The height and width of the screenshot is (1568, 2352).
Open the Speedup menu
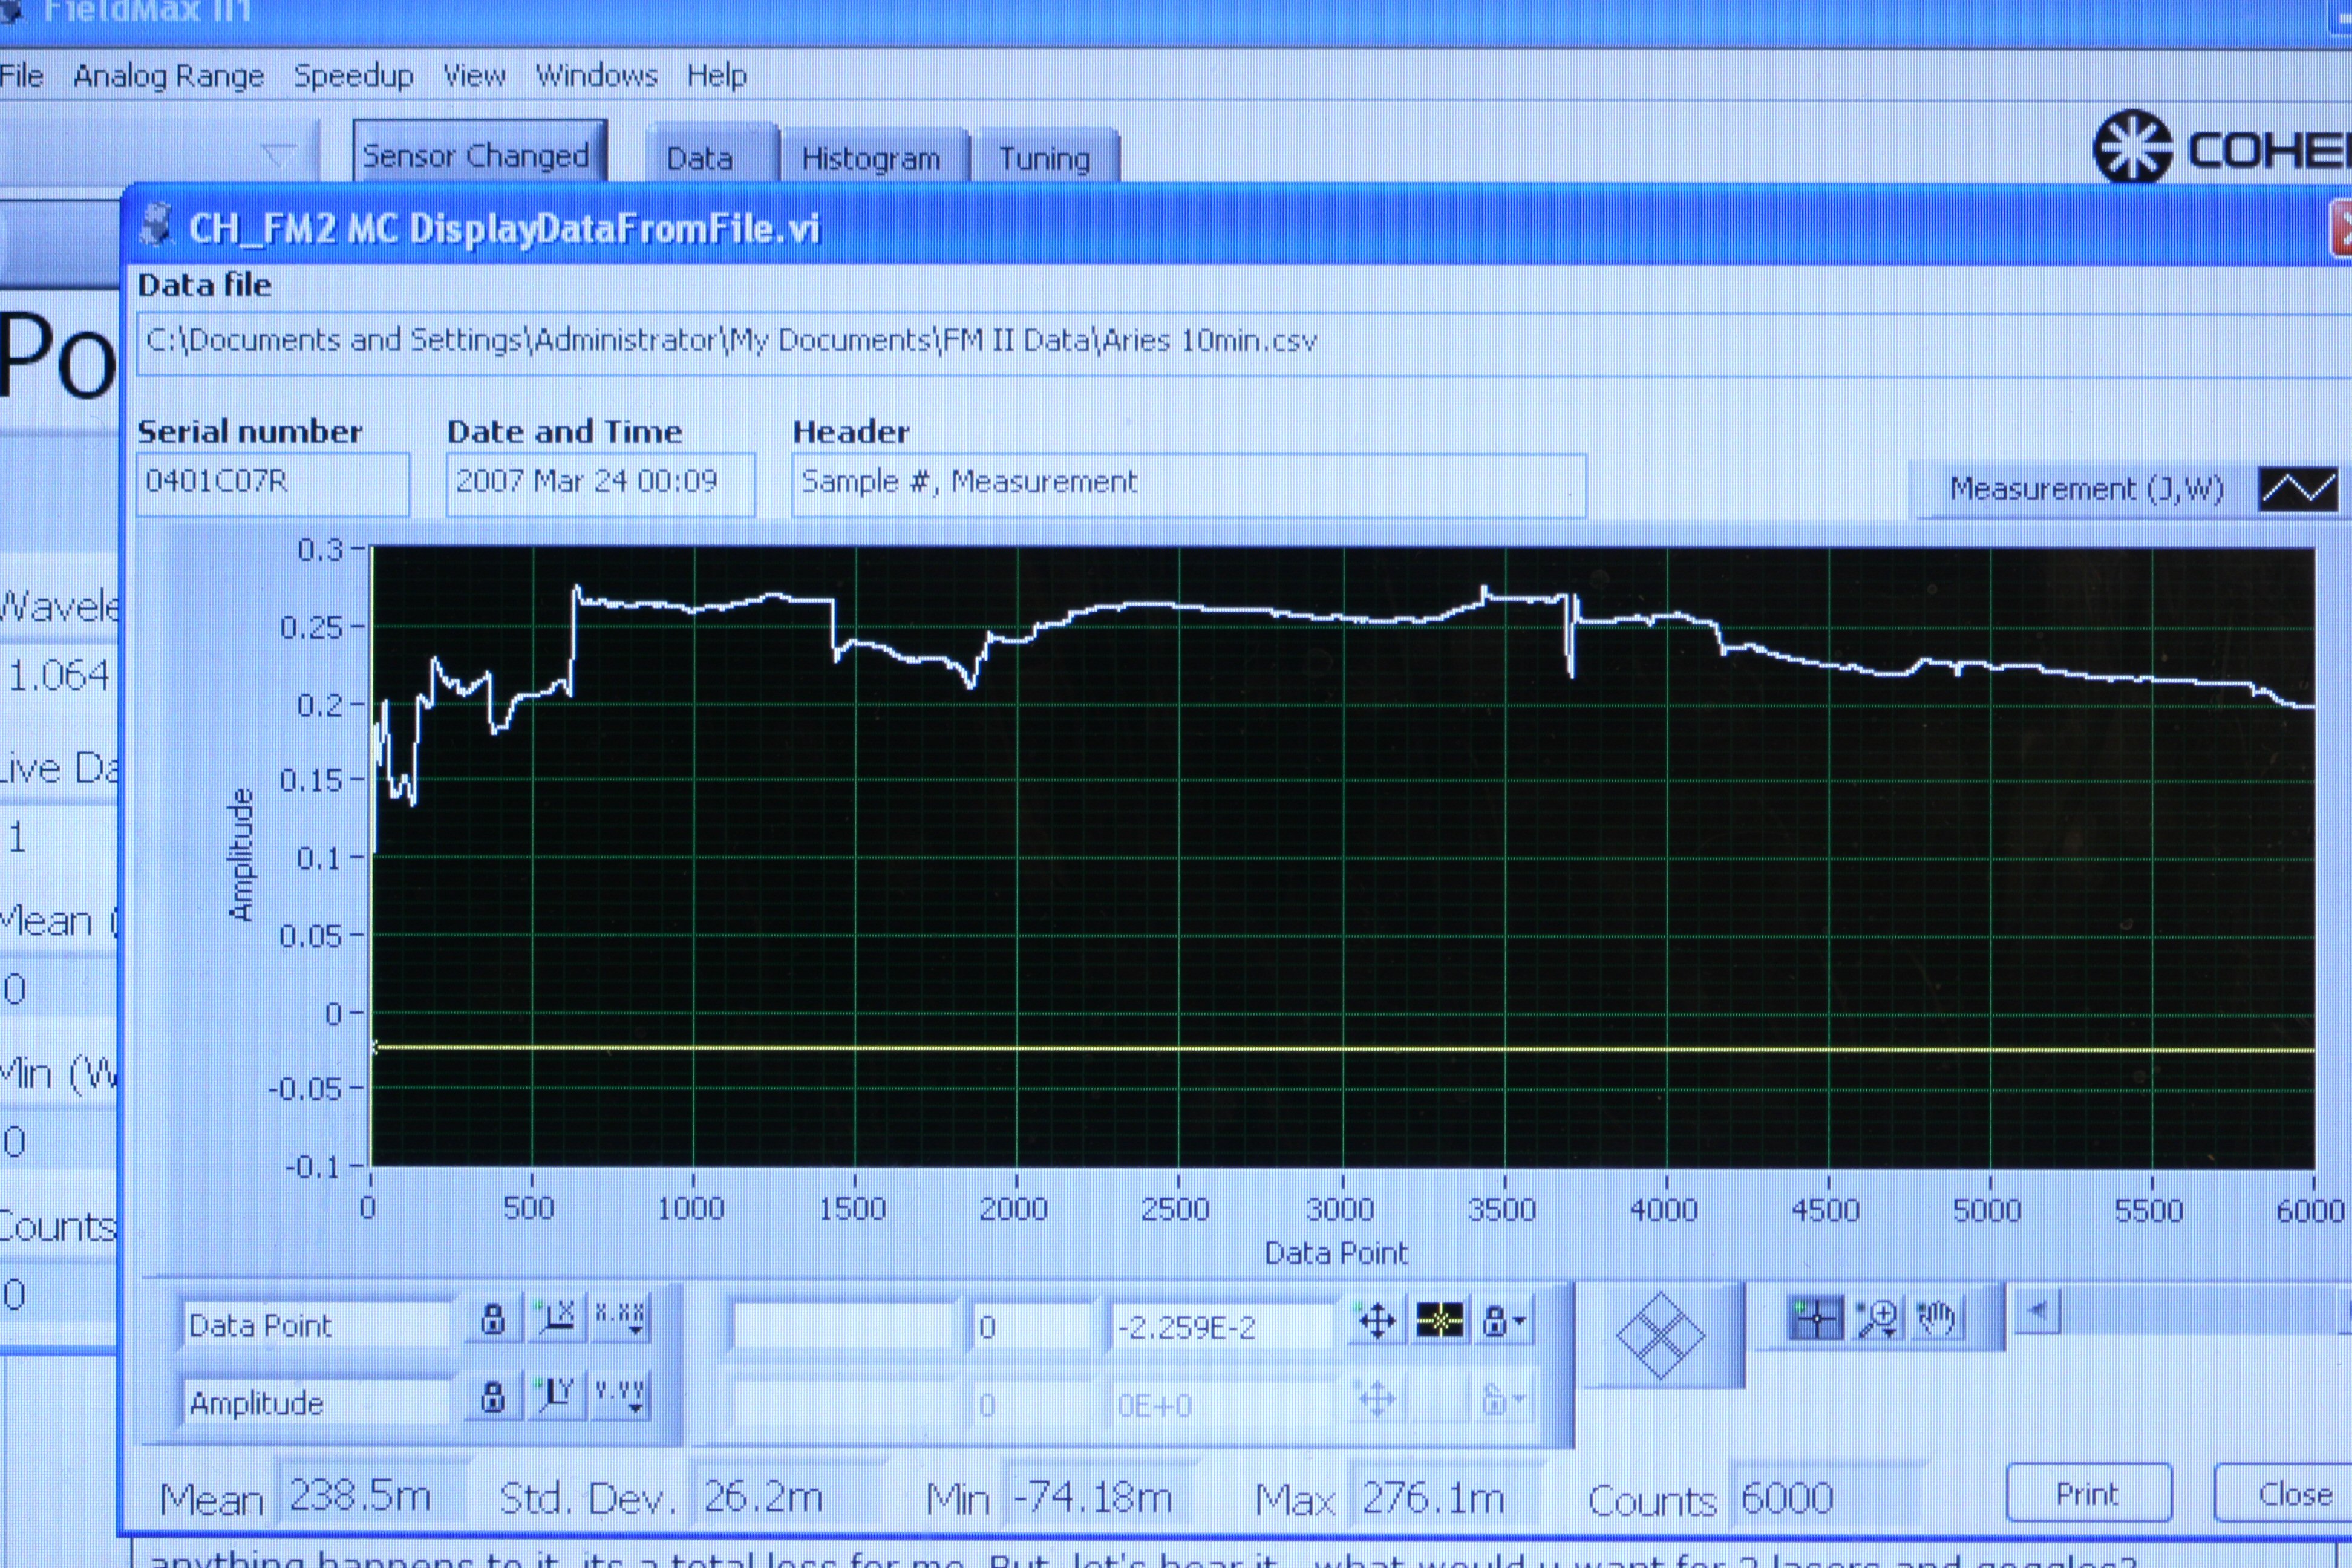(x=353, y=76)
